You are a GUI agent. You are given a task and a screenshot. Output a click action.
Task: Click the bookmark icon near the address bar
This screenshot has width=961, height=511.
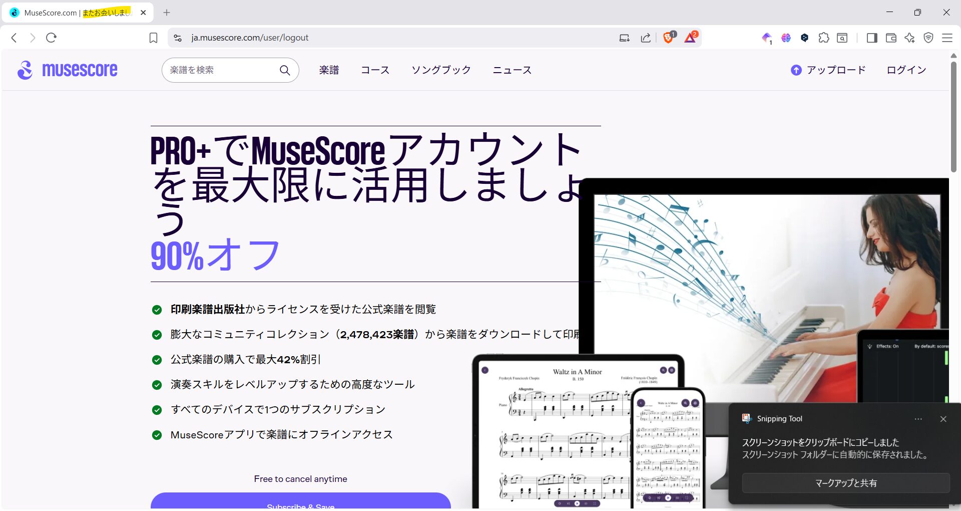coord(153,38)
